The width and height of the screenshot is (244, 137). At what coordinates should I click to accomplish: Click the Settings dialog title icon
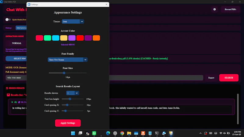[29, 5]
